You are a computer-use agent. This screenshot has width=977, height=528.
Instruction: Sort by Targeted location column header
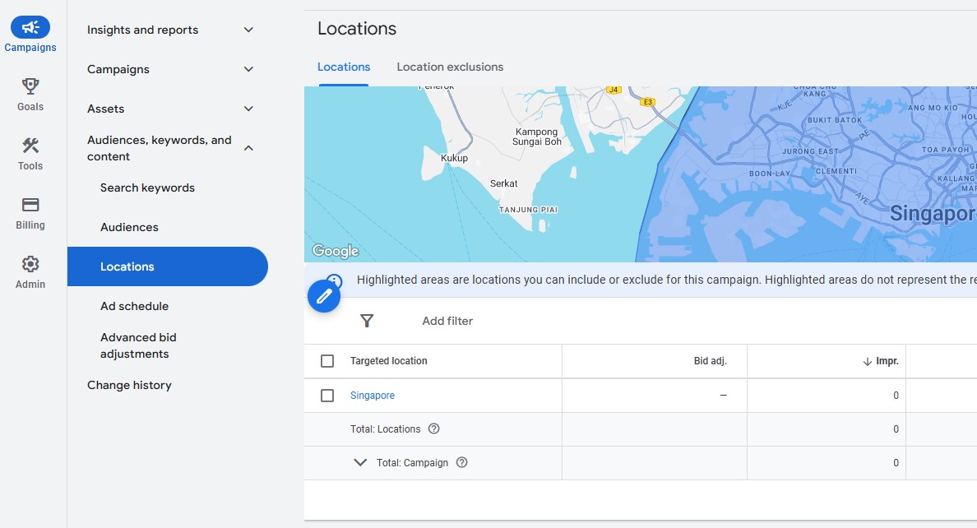388,361
